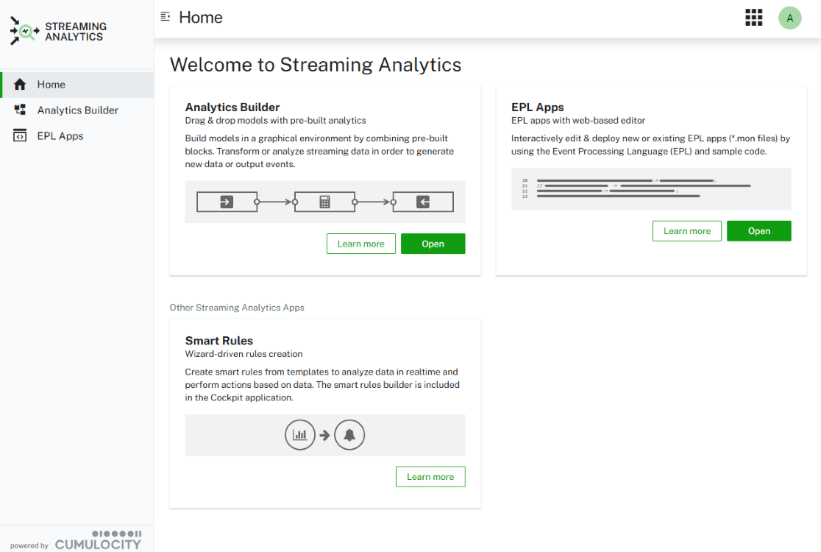
Task: Click the EPL code preview thumbnail
Action: coord(651,188)
